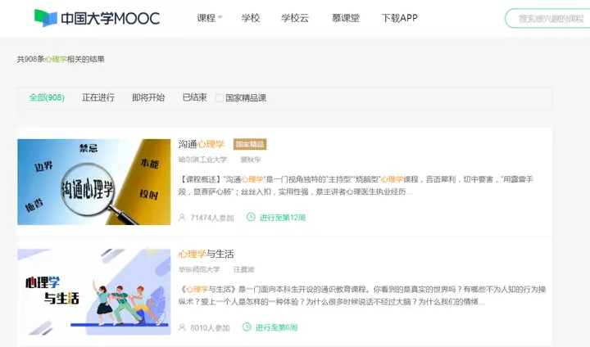Click the 中国大学MOOC logo
Screen dimensions: 590x347
(97, 18)
